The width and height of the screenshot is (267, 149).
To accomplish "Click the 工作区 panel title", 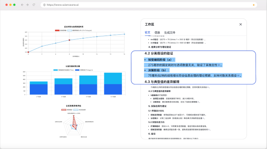I will tap(150, 24).
